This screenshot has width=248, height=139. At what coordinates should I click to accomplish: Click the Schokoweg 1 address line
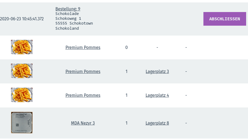coord(68,18)
